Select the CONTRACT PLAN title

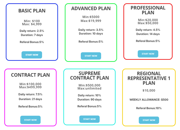click(30, 75)
